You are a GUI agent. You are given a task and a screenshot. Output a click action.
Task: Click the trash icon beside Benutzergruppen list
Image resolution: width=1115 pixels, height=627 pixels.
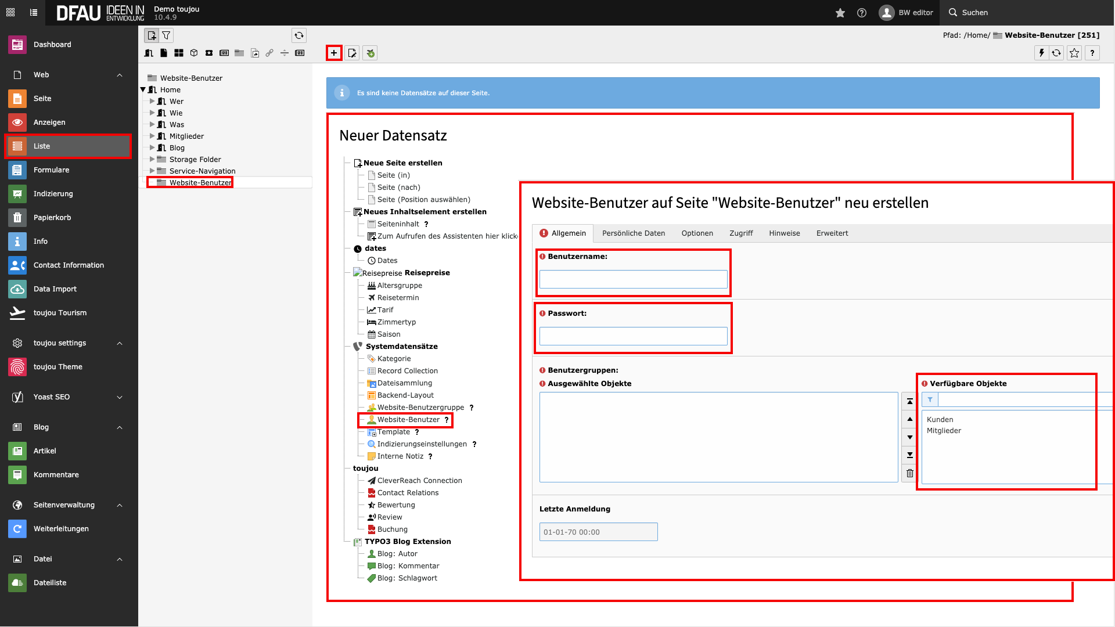coord(910,473)
